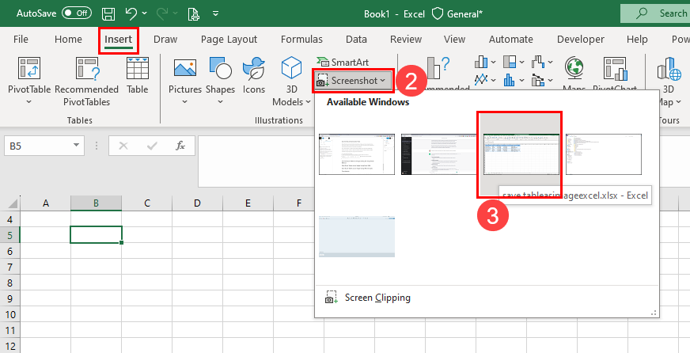This screenshot has height=353, width=690.
Task: Open Print Preview and Print icon
Action: click(194, 13)
